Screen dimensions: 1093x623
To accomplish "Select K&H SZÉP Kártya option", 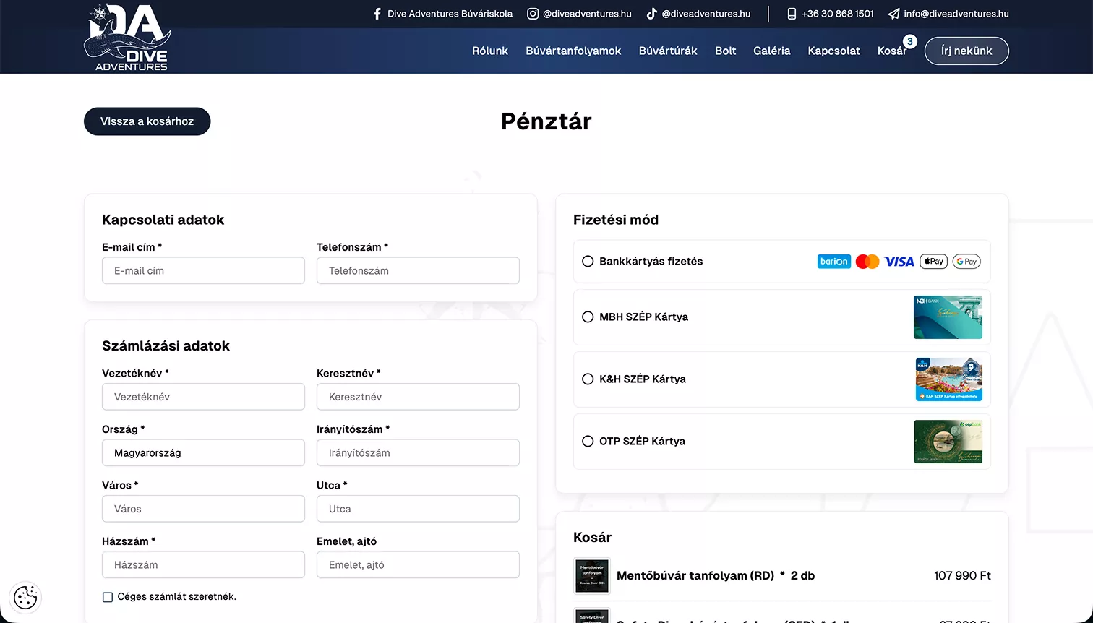I will [x=588, y=379].
